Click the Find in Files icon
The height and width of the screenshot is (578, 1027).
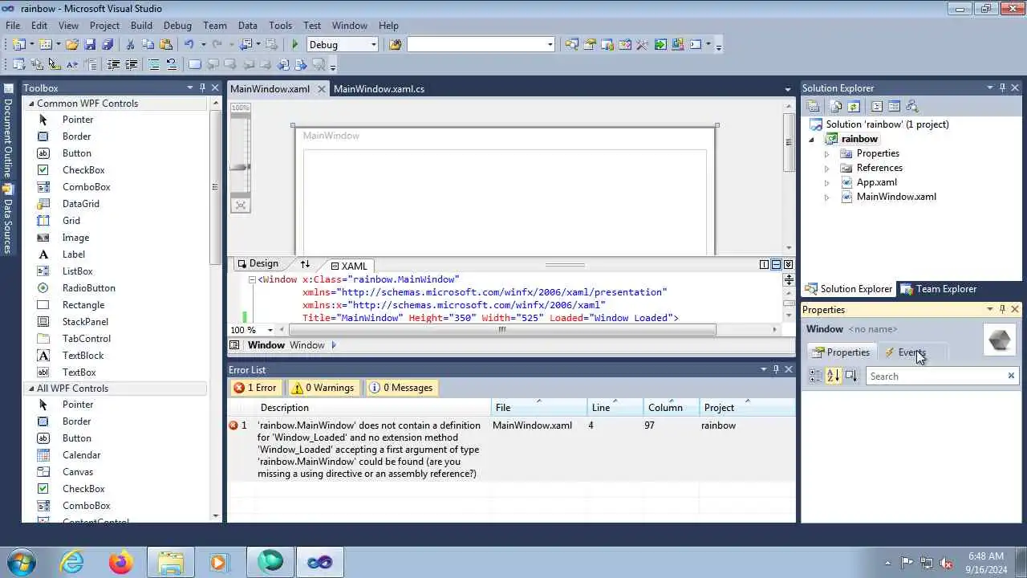tap(395, 45)
